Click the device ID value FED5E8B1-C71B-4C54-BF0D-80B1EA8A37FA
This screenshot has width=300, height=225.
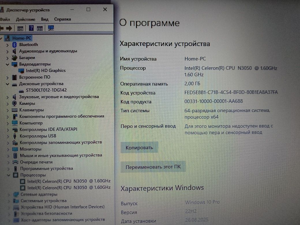click(x=231, y=92)
